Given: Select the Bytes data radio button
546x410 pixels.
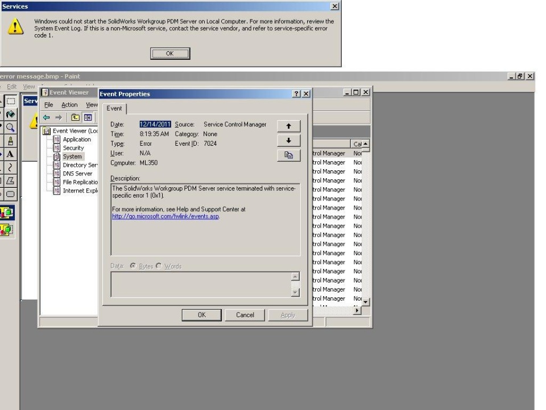Looking at the screenshot, I should [133, 266].
